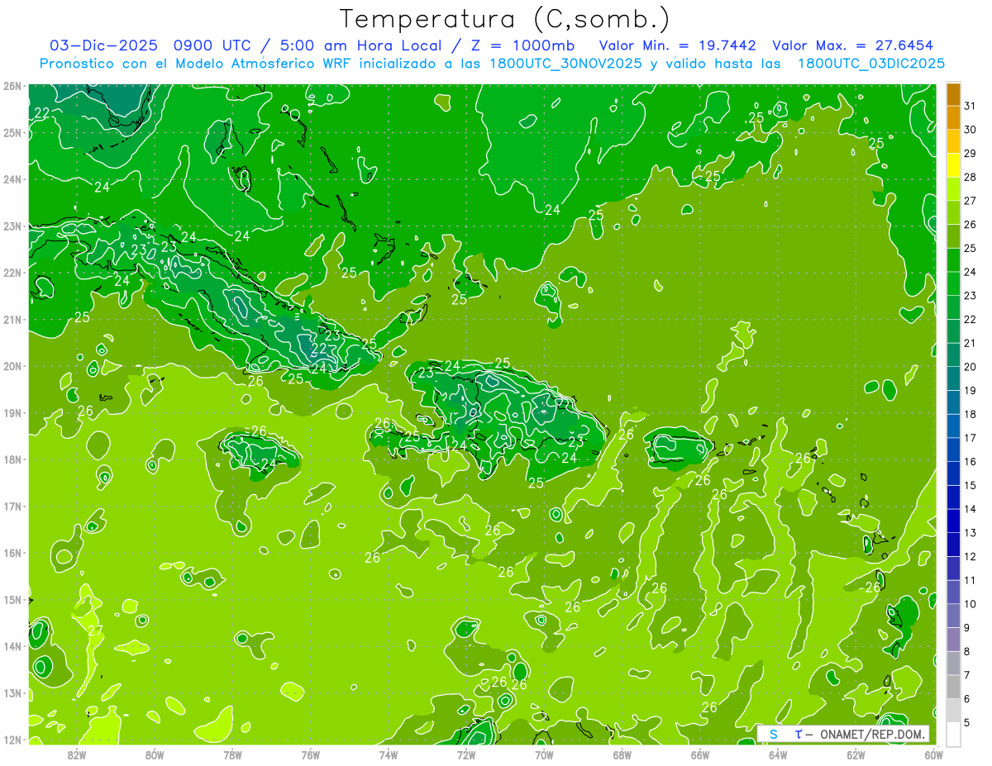Click the 70W longitude axis label
Image resolution: width=992 pixels, height=766 pixels.
click(544, 754)
